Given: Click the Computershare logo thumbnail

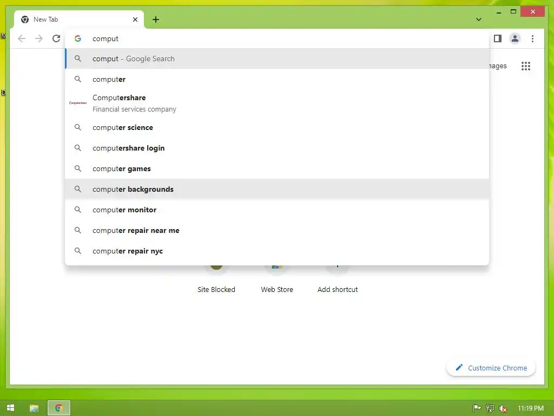Looking at the screenshot, I should (x=78, y=103).
